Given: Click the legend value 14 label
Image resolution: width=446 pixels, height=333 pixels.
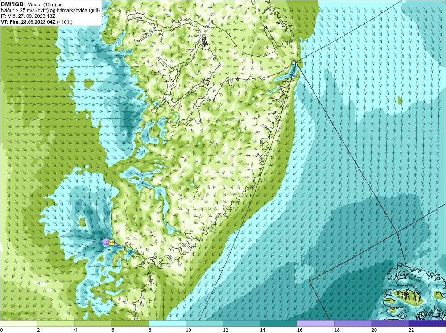Looking at the screenshot, I should click(263, 330).
